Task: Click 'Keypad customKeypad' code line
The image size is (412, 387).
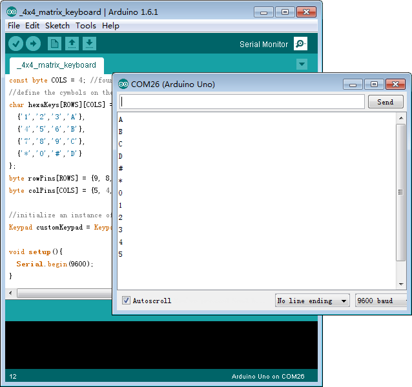Action: click(x=60, y=227)
